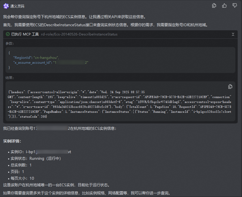The width and height of the screenshot is (242, 197).
Task: Click the 结果 section label
Action: (x=10, y=78)
